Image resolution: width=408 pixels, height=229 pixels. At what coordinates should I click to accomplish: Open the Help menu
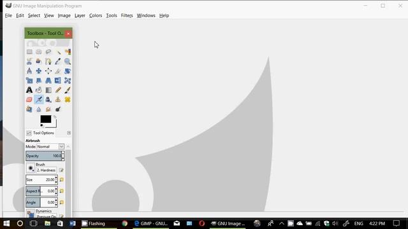pyautogui.click(x=164, y=15)
